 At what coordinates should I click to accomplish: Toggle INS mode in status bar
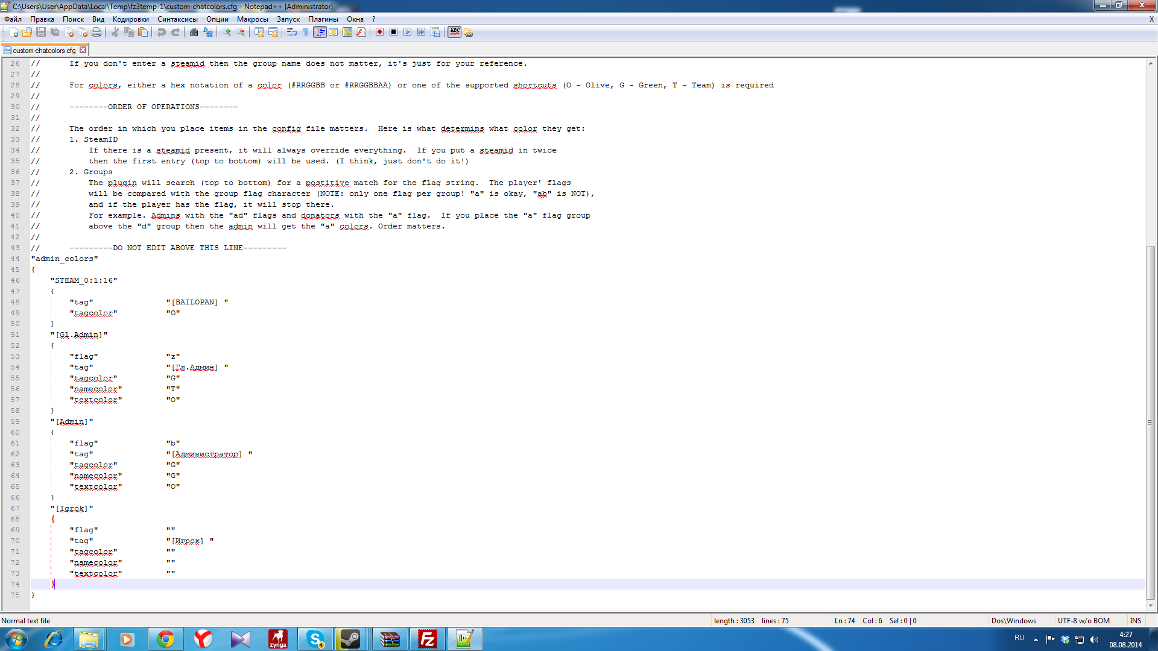1135,621
